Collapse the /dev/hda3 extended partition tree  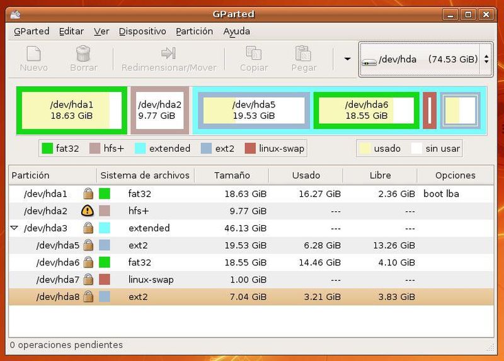pyautogui.click(x=14, y=228)
